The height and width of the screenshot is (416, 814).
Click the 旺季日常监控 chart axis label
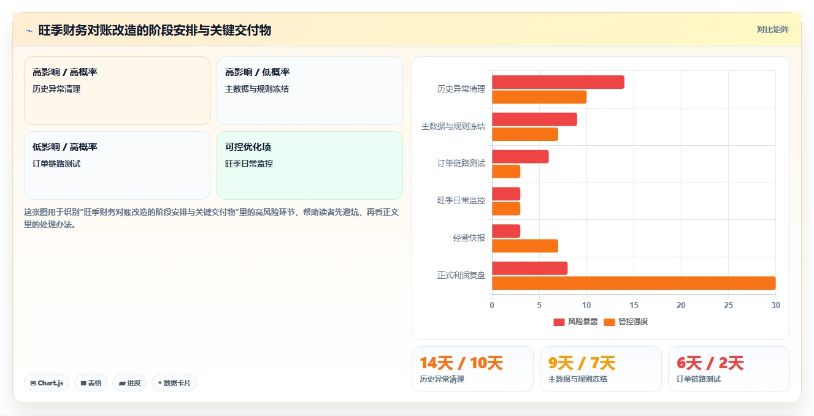point(461,201)
